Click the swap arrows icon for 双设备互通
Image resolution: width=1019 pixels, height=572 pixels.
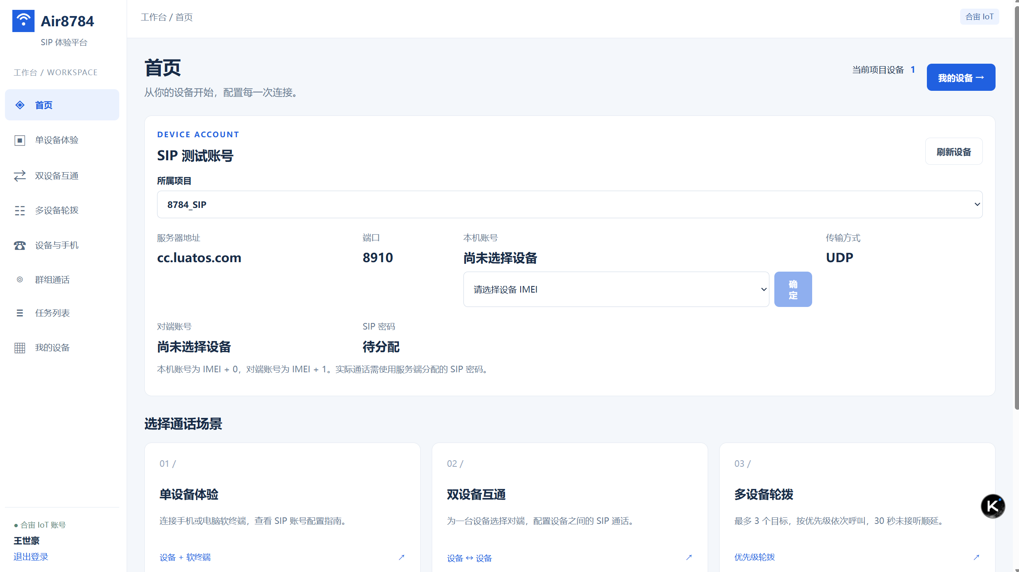pyautogui.click(x=20, y=176)
